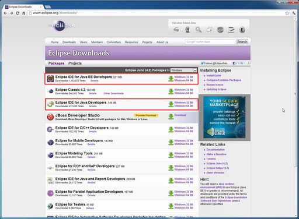Open the browser wrench menu
Screen dimensions: 299x219
coord(294,13)
